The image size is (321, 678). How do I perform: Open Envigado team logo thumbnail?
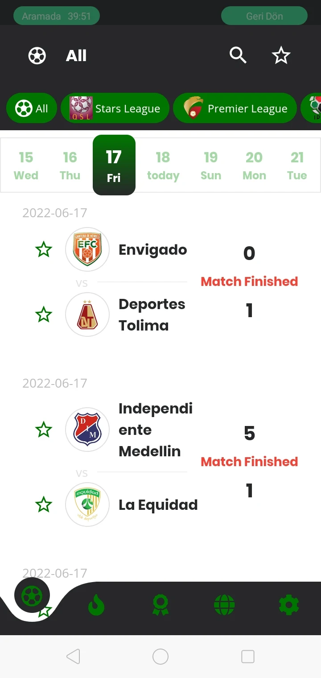pyautogui.click(x=87, y=249)
